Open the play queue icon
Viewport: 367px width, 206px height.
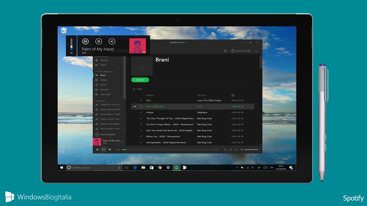[x=225, y=150]
